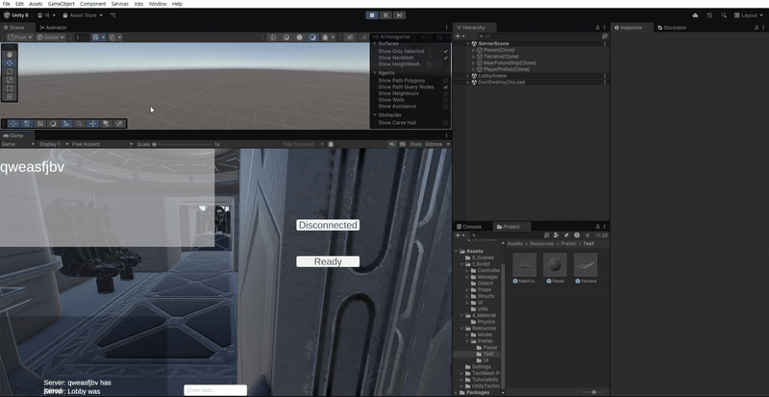The height and width of the screenshot is (397, 769).
Task: Open Display 1 dropdown in Game view
Action: (x=52, y=144)
